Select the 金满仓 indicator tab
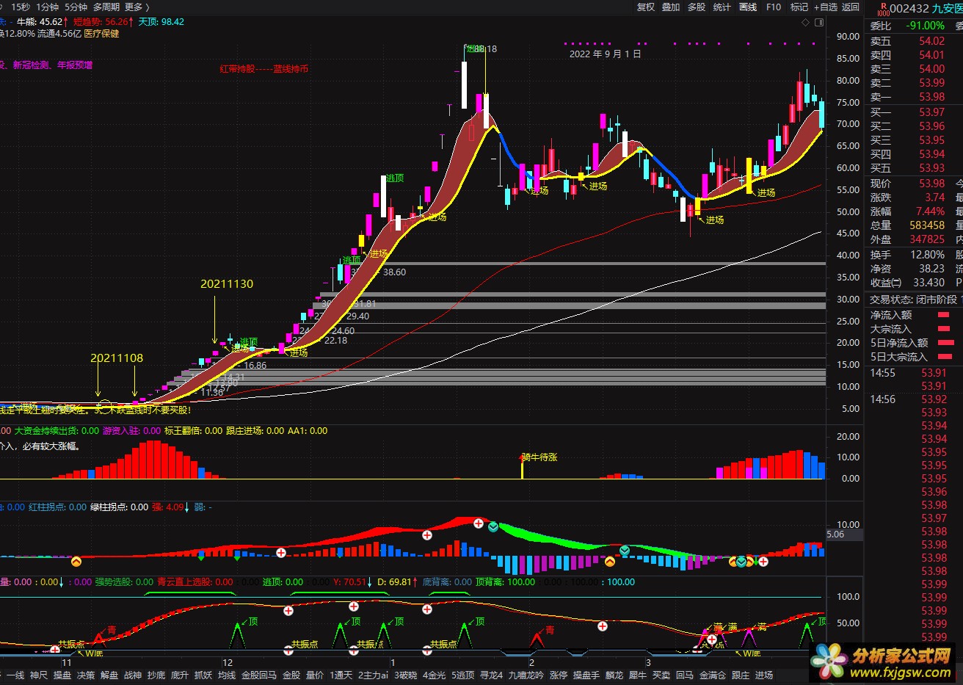The height and width of the screenshot is (685, 963). pyautogui.click(x=713, y=675)
